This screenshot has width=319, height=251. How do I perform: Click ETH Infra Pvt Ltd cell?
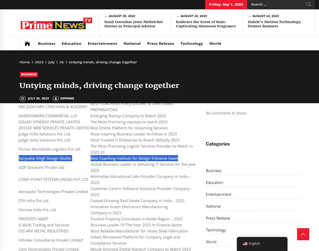[33, 201]
